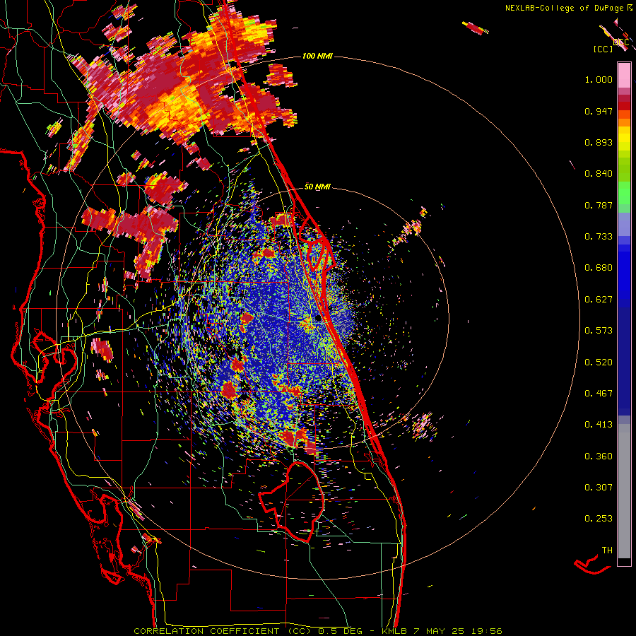Select the 0.520 colorbar value label
The width and height of the screenshot is (636, 636).
pyautogui.click(x=599, y=363)
